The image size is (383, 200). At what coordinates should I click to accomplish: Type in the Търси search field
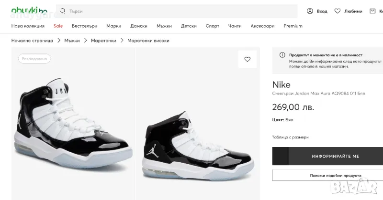[x=177, y=11]
